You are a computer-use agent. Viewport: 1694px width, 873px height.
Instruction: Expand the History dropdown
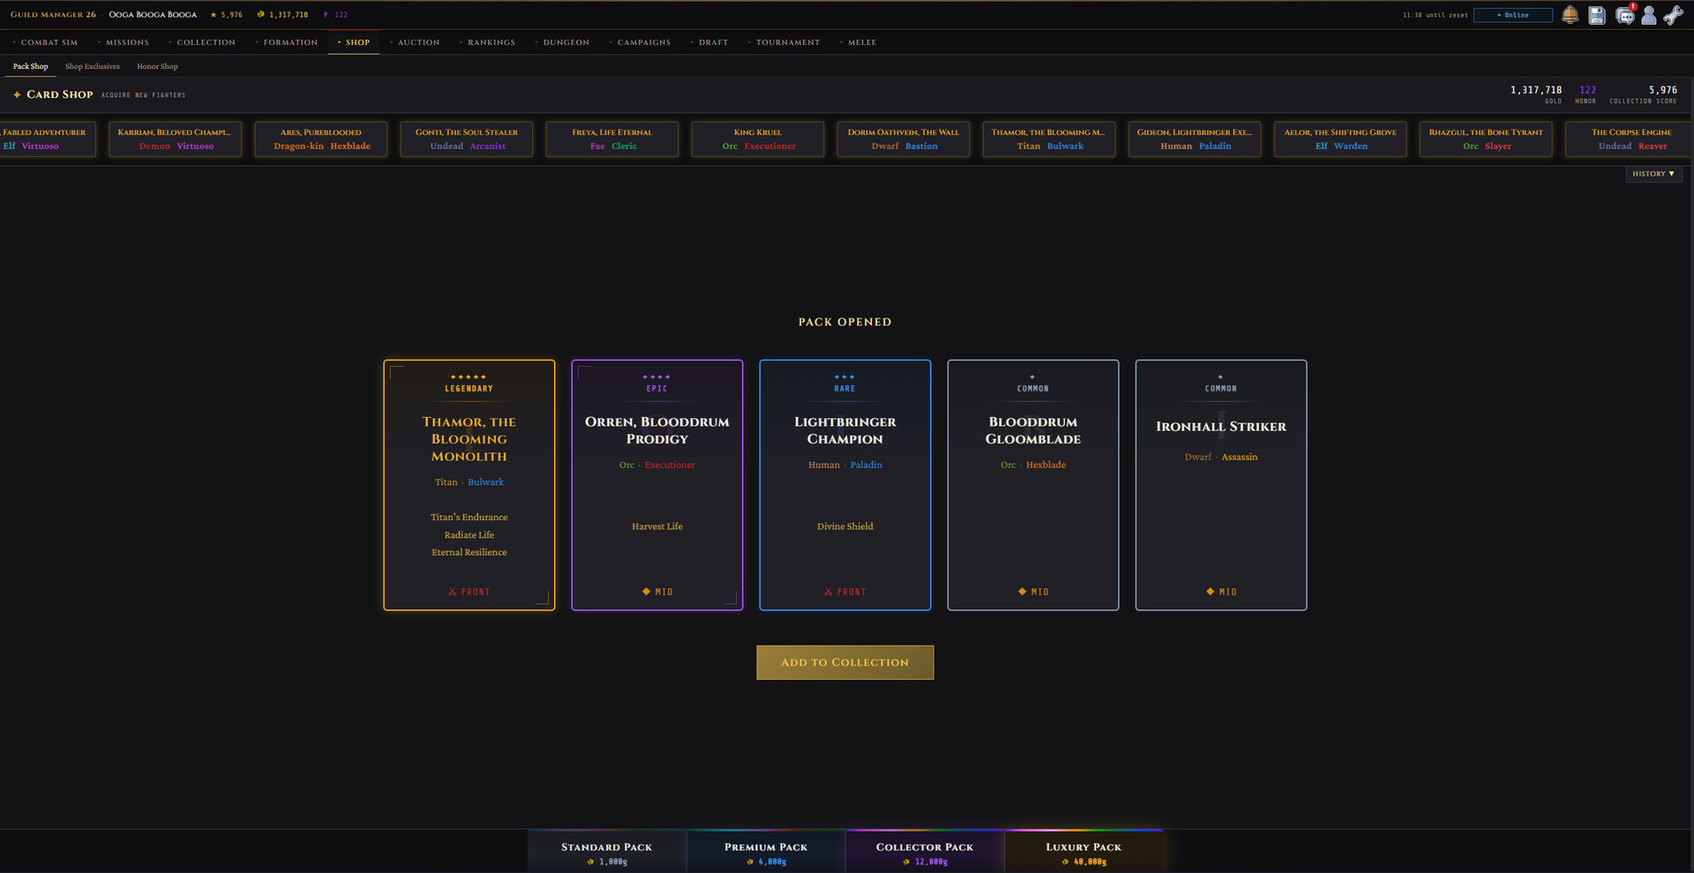1653,174
